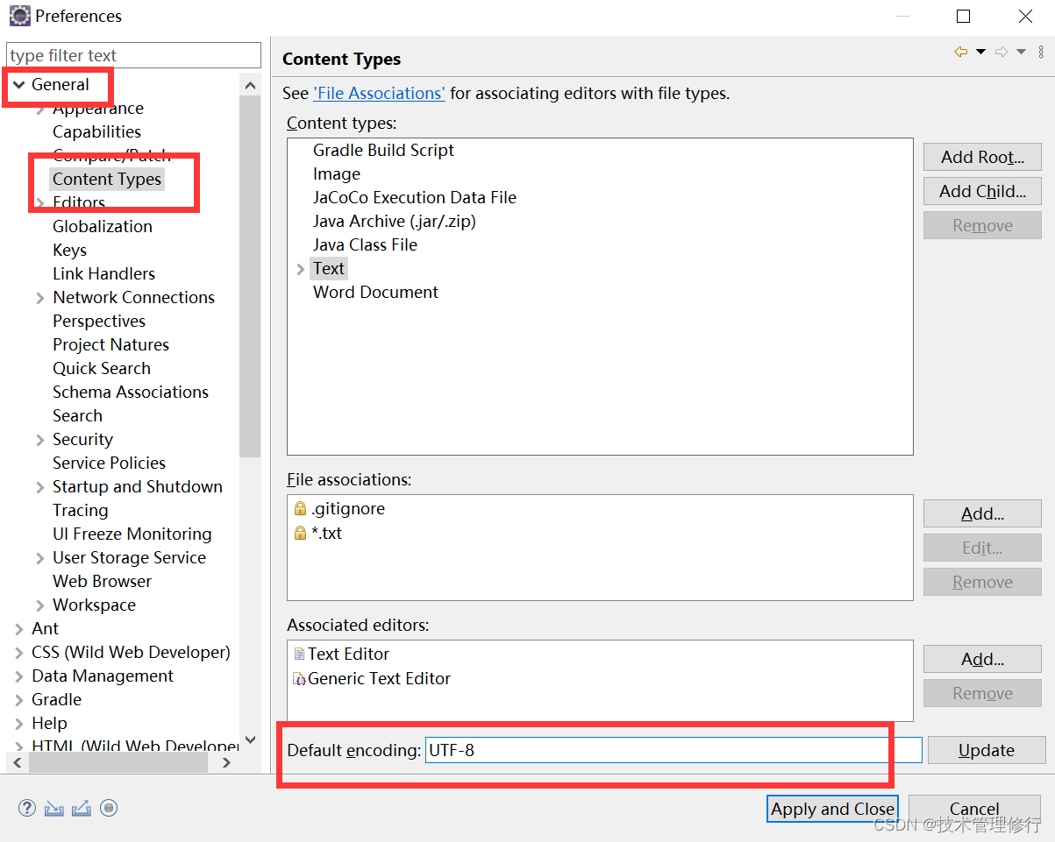Select Capabilities in tree
The image size is (1055, 842).
click(96, 131)
